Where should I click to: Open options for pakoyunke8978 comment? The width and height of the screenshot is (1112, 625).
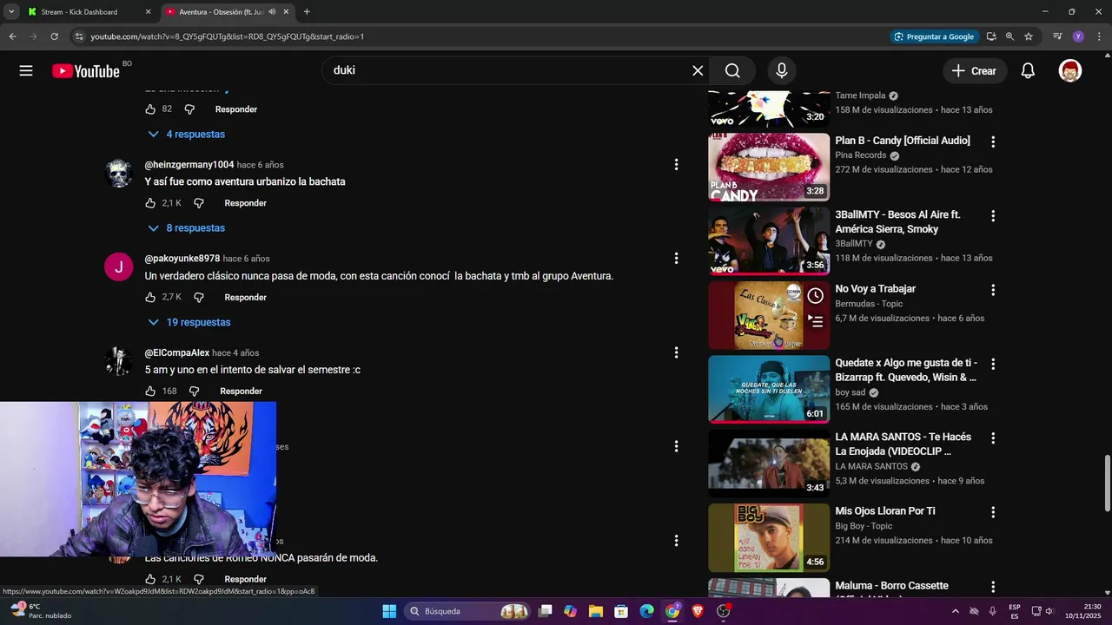point(676,258)
